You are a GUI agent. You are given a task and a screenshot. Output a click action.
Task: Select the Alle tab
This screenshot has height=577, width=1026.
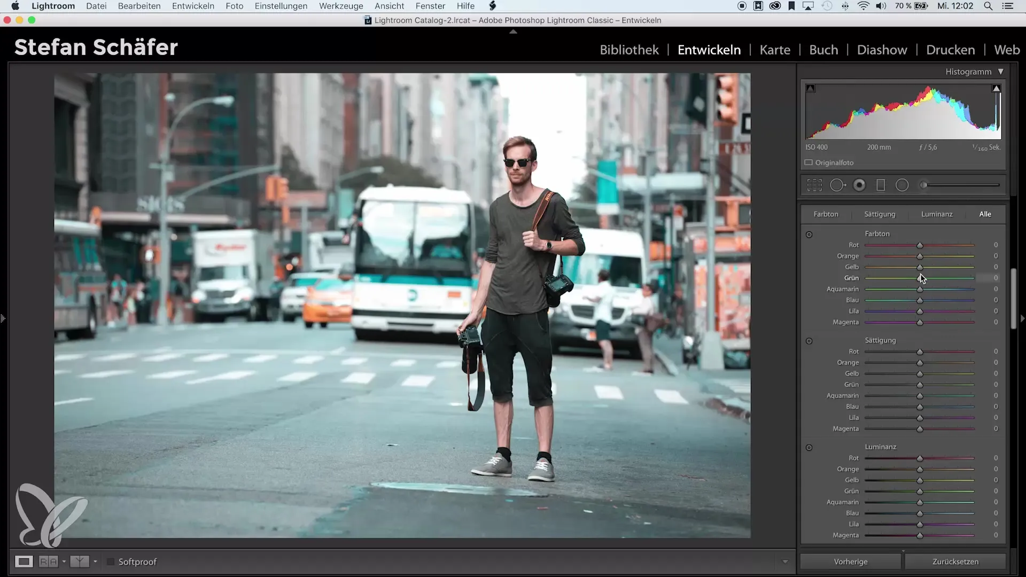985,214
